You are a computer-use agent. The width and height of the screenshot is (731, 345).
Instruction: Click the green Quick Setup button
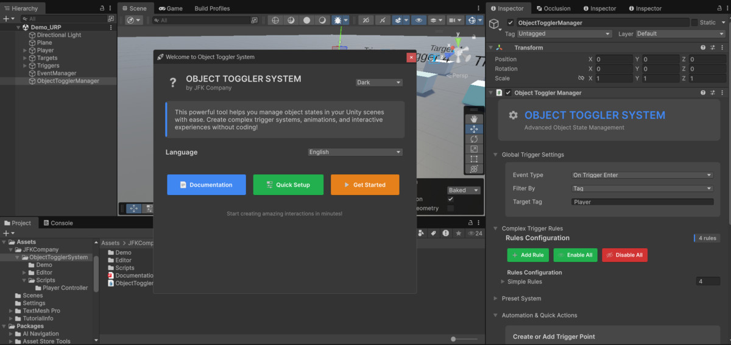tap(288, 185)
